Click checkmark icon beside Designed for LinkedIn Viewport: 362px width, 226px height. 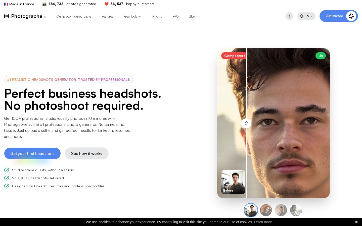(7, 186)
